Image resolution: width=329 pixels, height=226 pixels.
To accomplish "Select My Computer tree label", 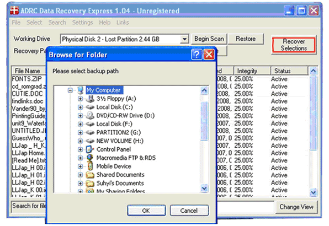I will [104, 90].
